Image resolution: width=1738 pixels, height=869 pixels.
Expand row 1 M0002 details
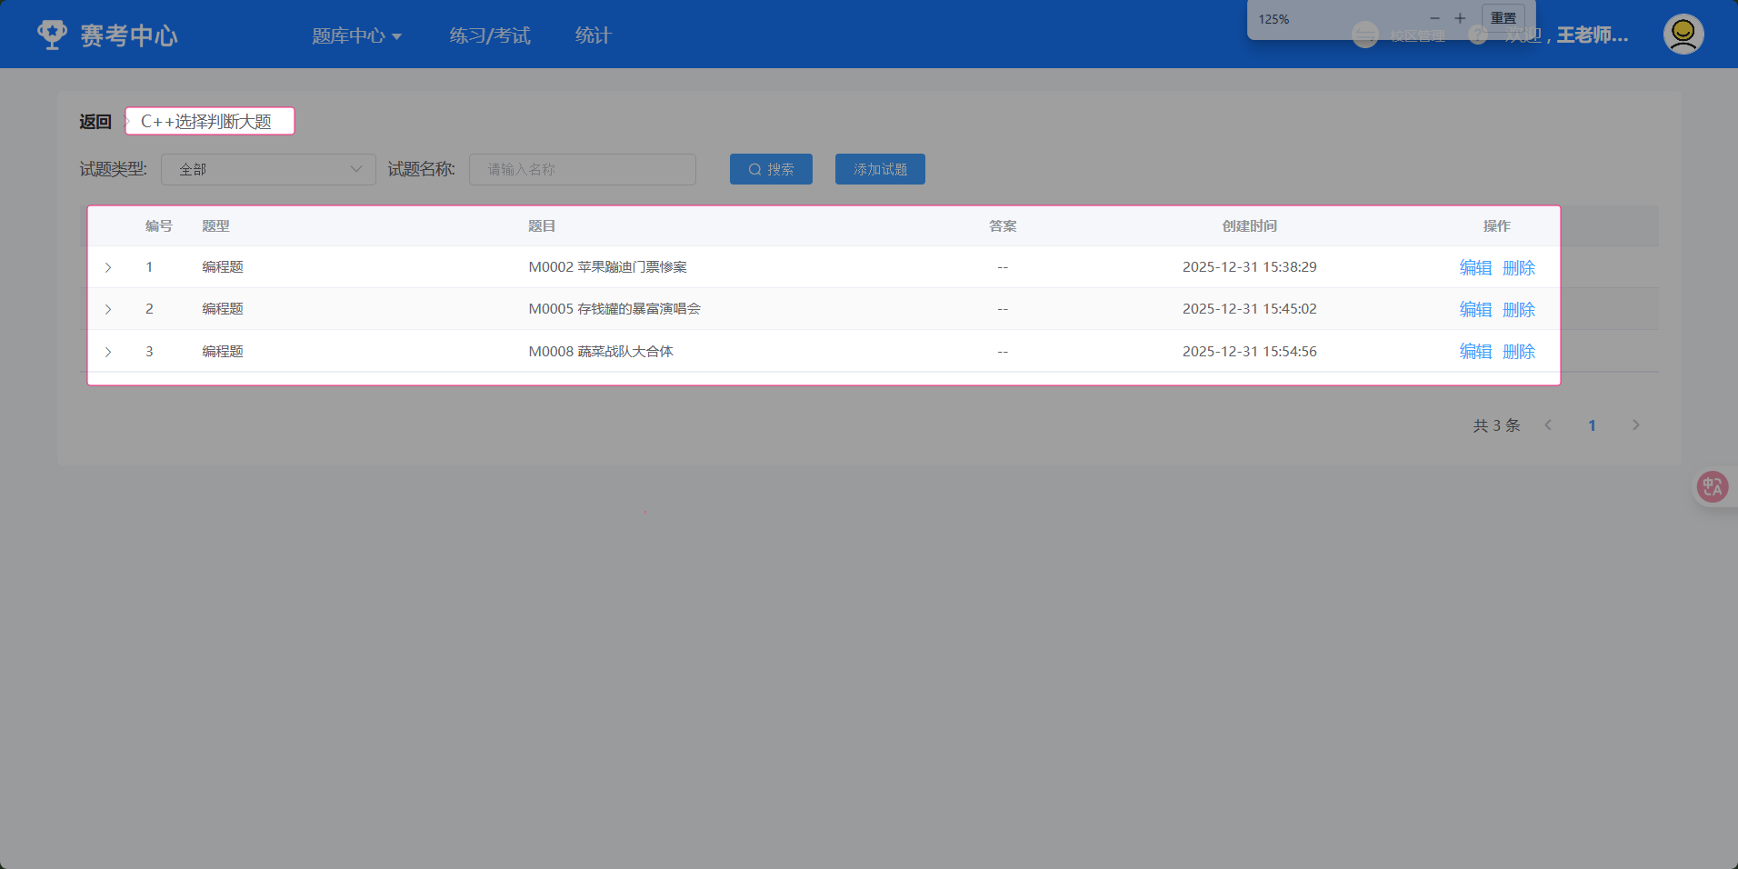[108, 267]
